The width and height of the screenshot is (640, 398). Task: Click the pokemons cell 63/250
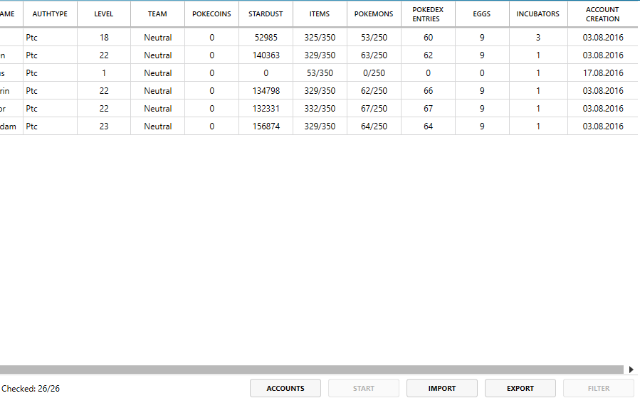click(x=374, y=55)
